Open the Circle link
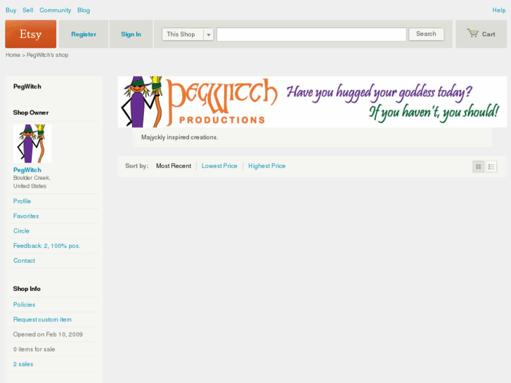511x383 pixels. coord(22,231)
